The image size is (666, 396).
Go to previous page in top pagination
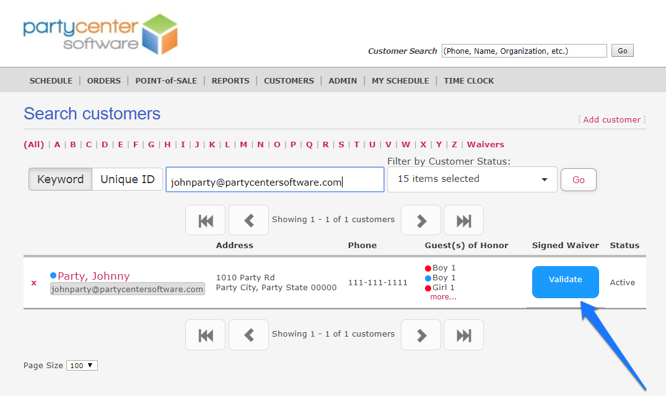(248, 220)
